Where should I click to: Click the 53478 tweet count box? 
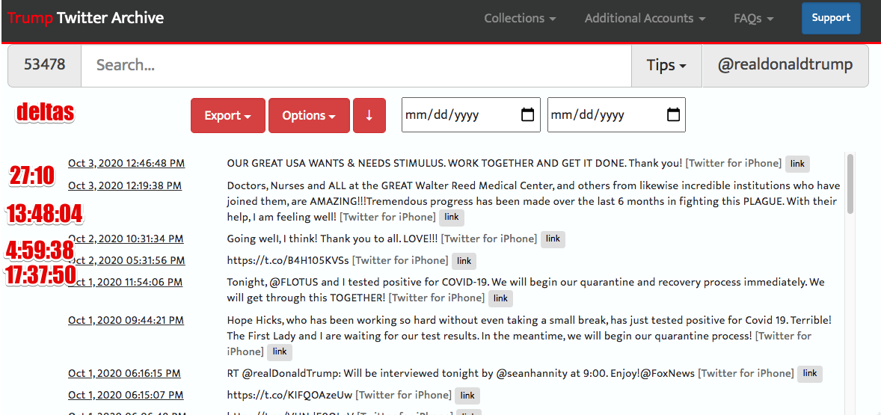pos(44,65)
